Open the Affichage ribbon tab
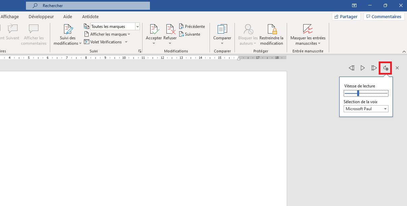This screenshot has width=407, height=206. click(10, 16)
